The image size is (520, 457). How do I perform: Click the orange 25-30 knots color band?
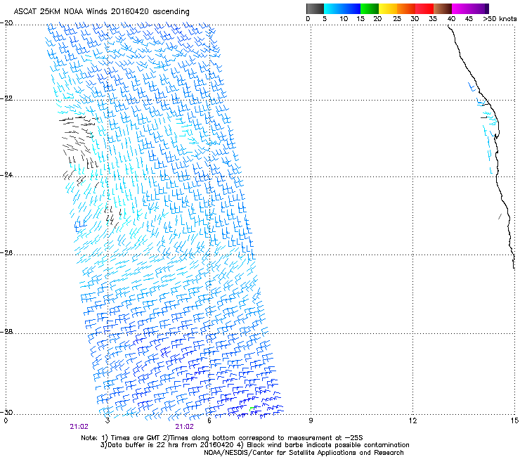click(406, 8)
